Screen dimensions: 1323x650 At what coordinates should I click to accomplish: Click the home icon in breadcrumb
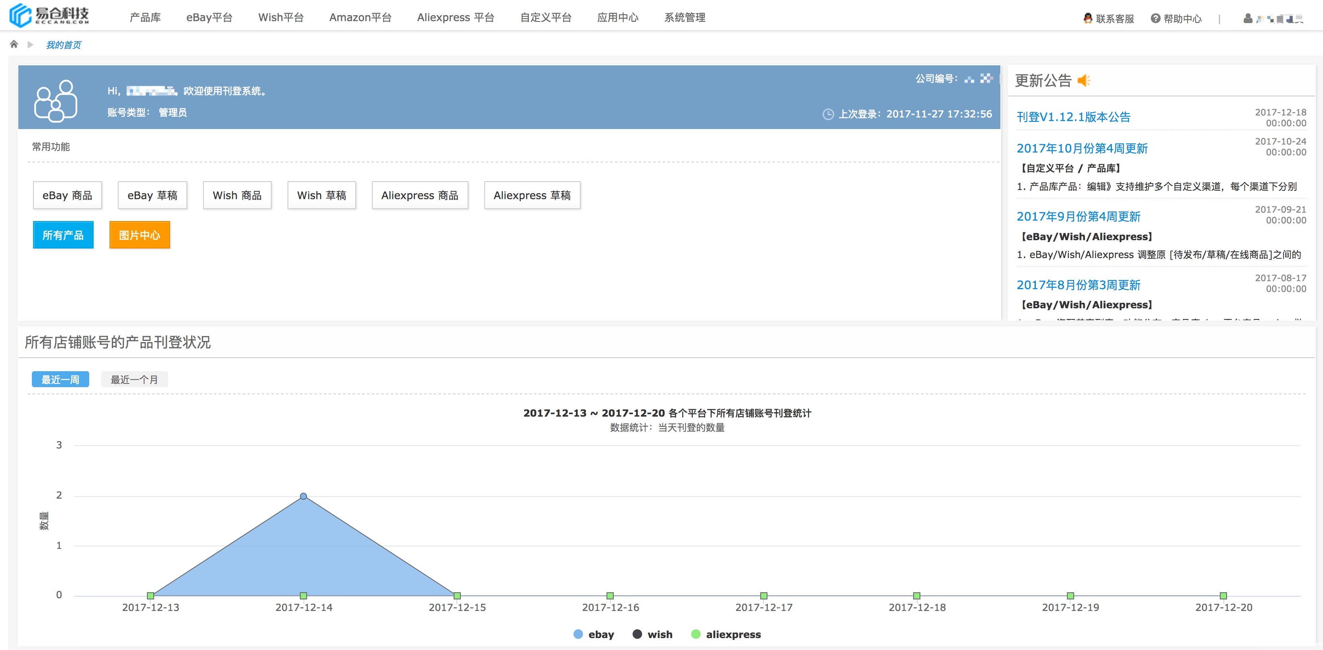click(x=14, y=44)
